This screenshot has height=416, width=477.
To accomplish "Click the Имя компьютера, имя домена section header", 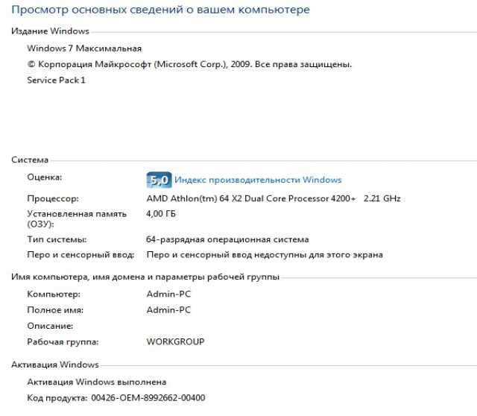I will point(145,277).
